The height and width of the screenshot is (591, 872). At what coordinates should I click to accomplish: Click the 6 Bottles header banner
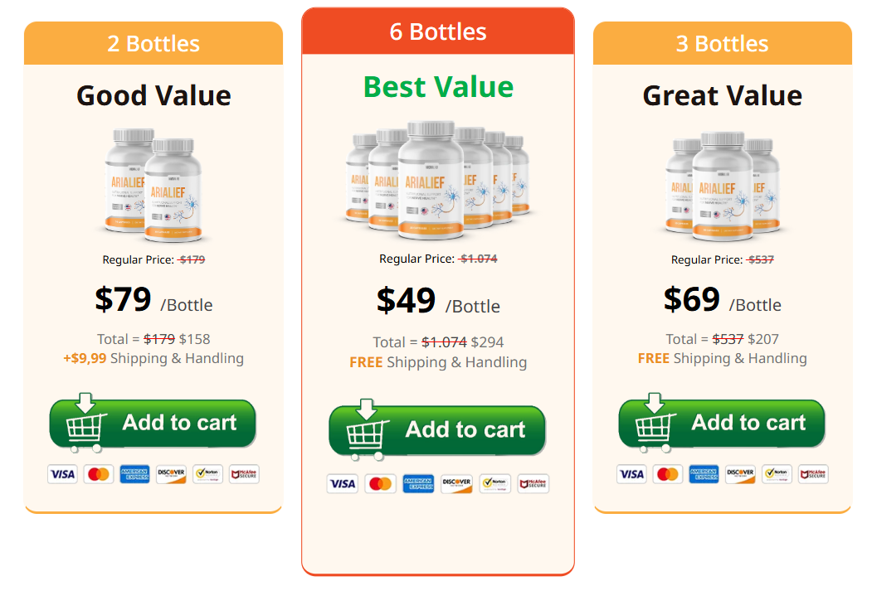[x=437, y=31]
